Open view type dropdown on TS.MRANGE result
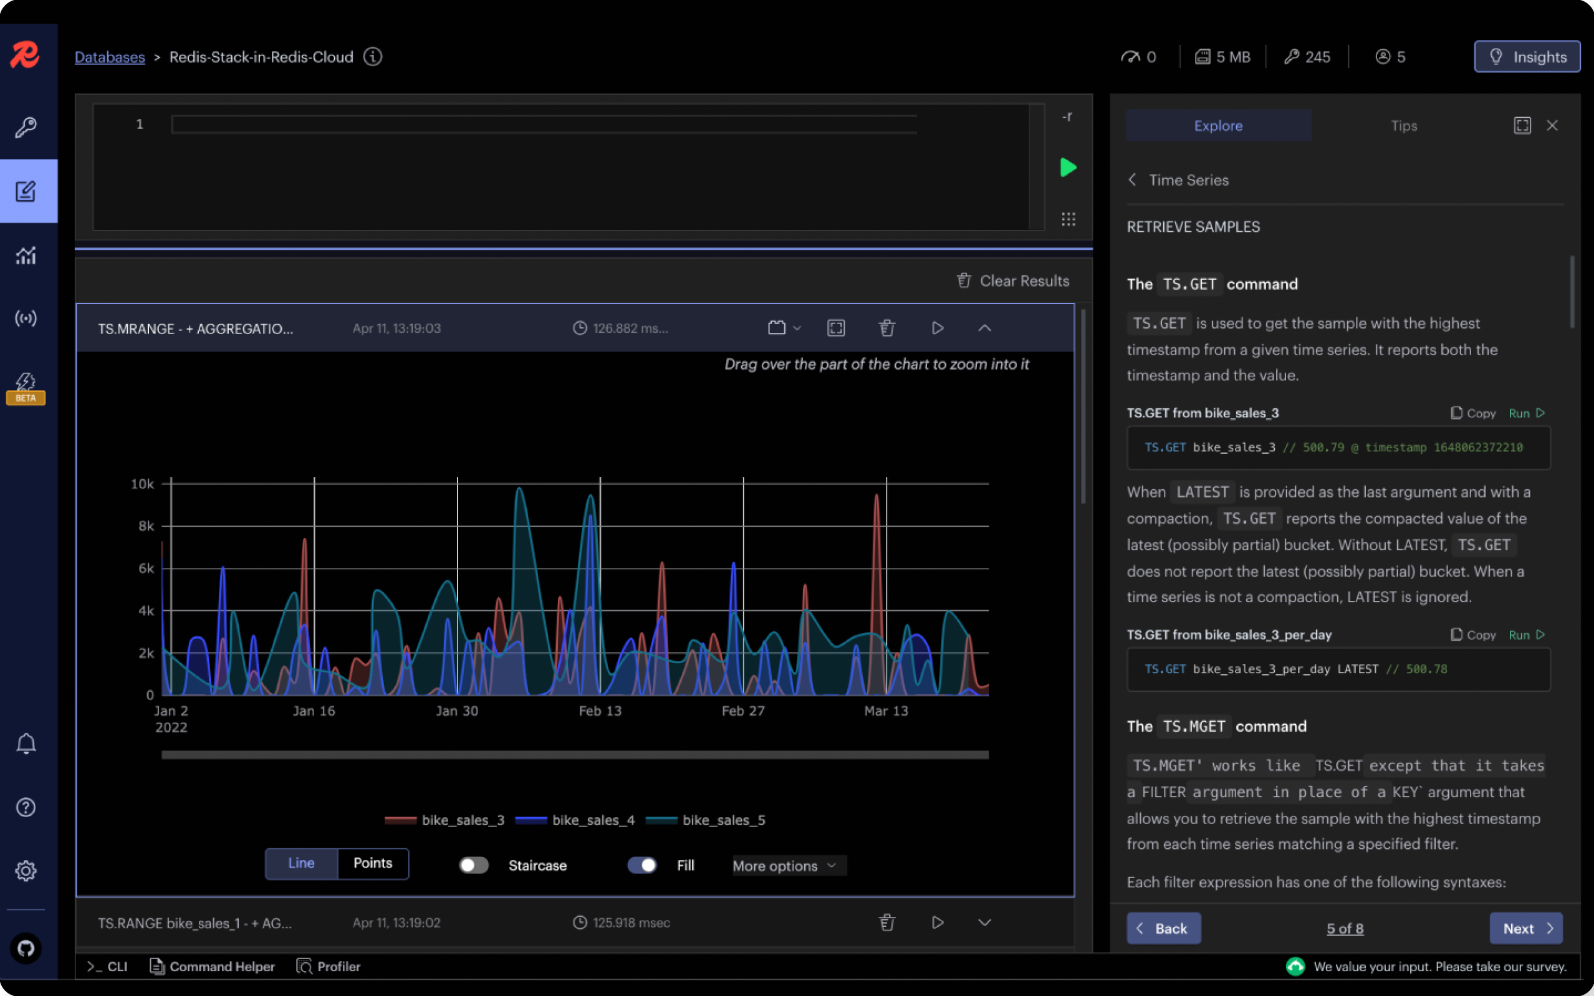The width and height of the screenshot is (1594, 996). click(x=784, y=328)
